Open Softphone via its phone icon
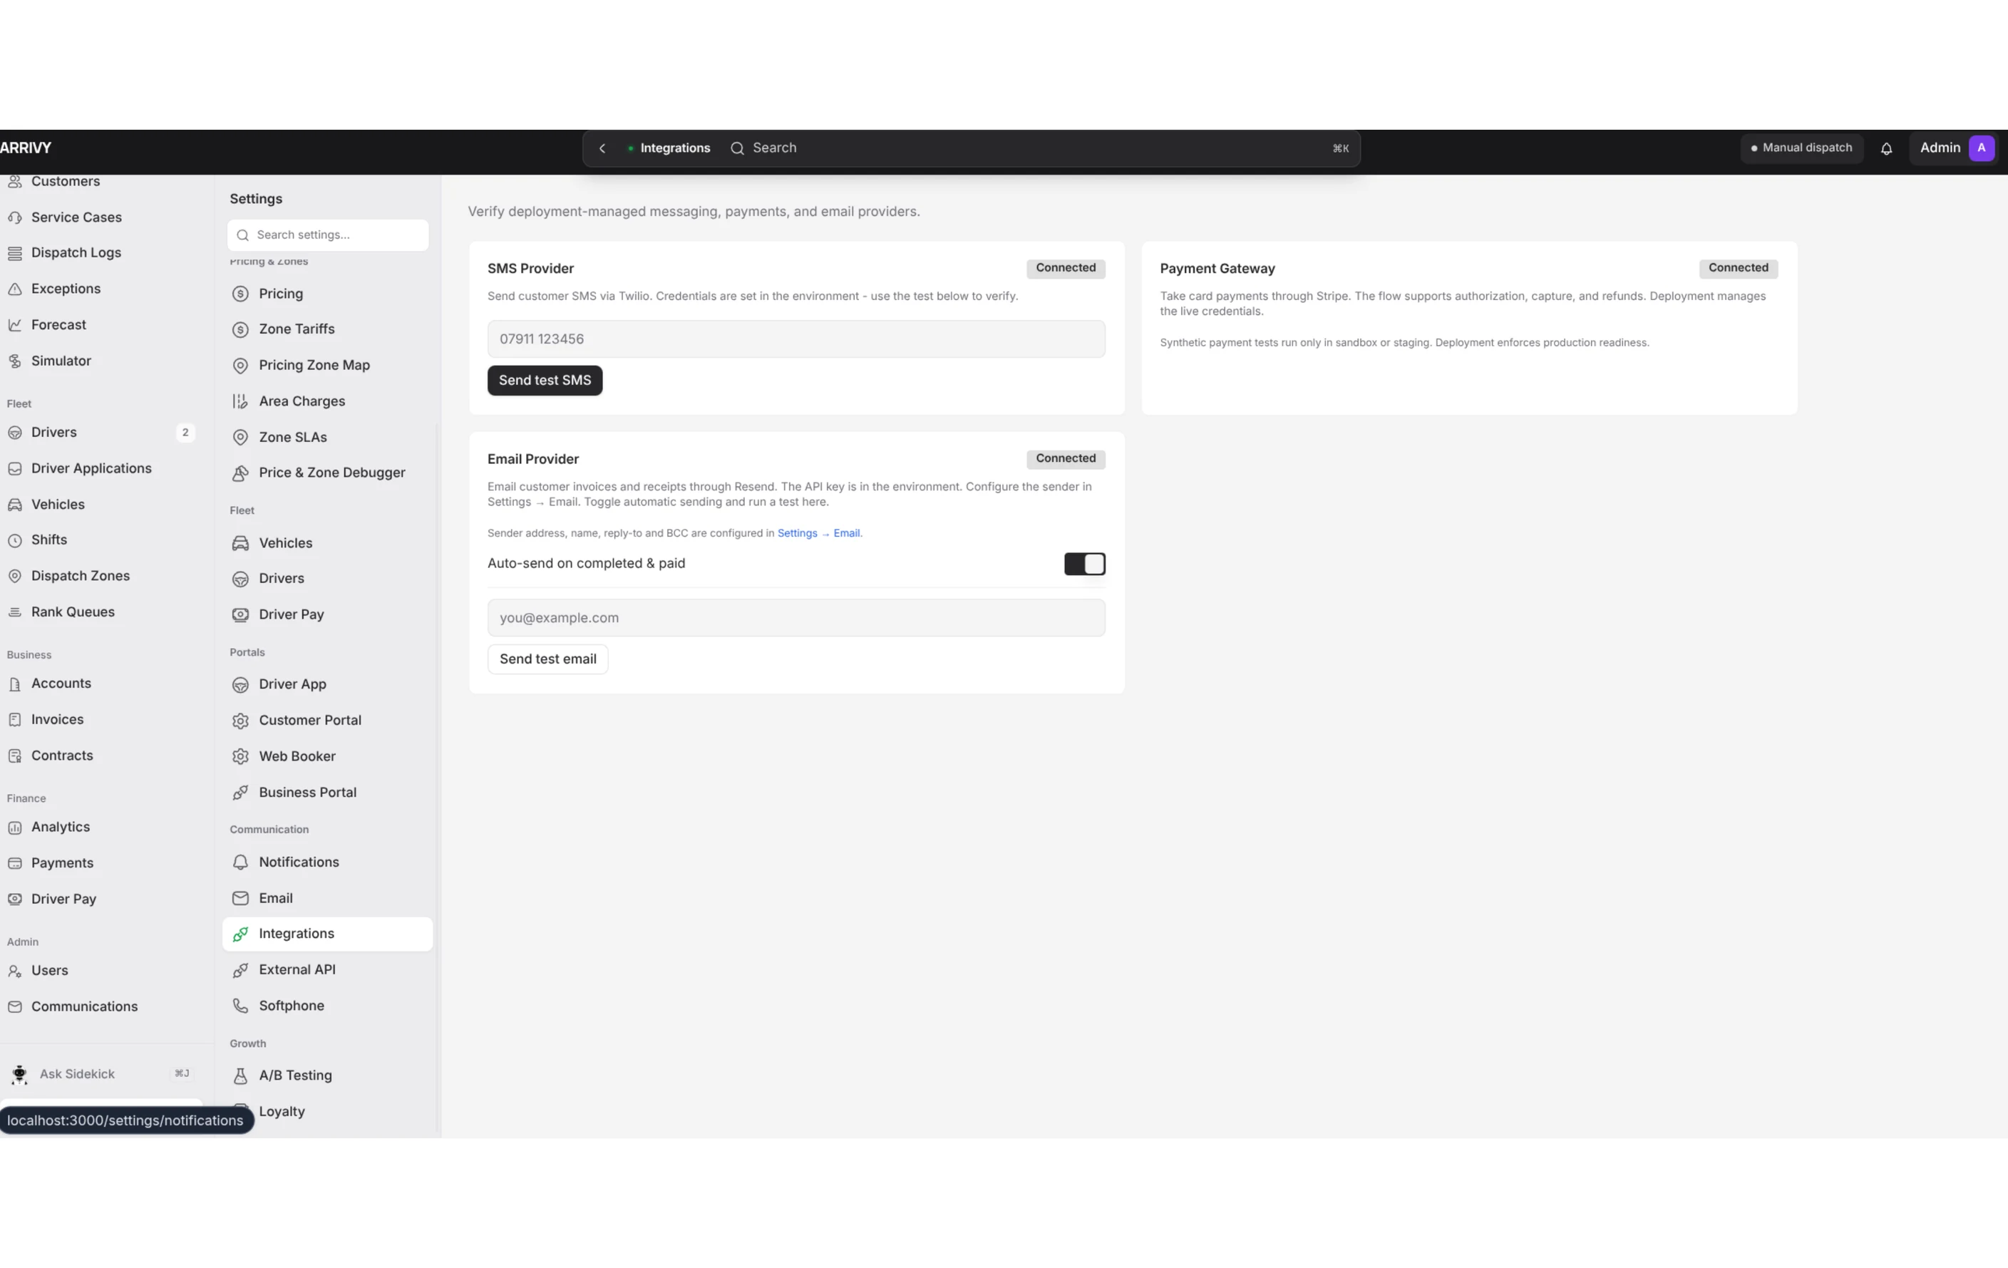 pos(240,1006)
